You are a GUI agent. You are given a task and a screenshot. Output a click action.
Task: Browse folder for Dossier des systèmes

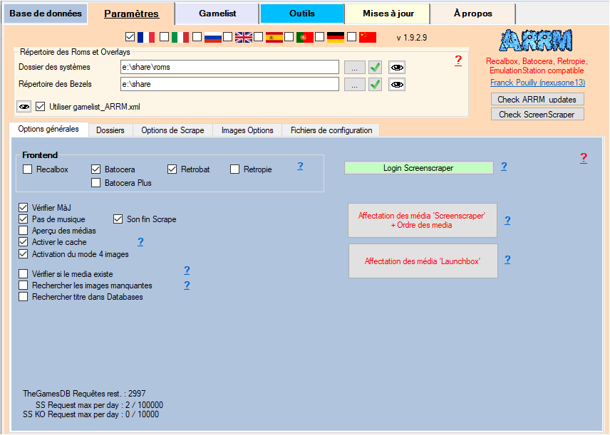tap(354, 67)
